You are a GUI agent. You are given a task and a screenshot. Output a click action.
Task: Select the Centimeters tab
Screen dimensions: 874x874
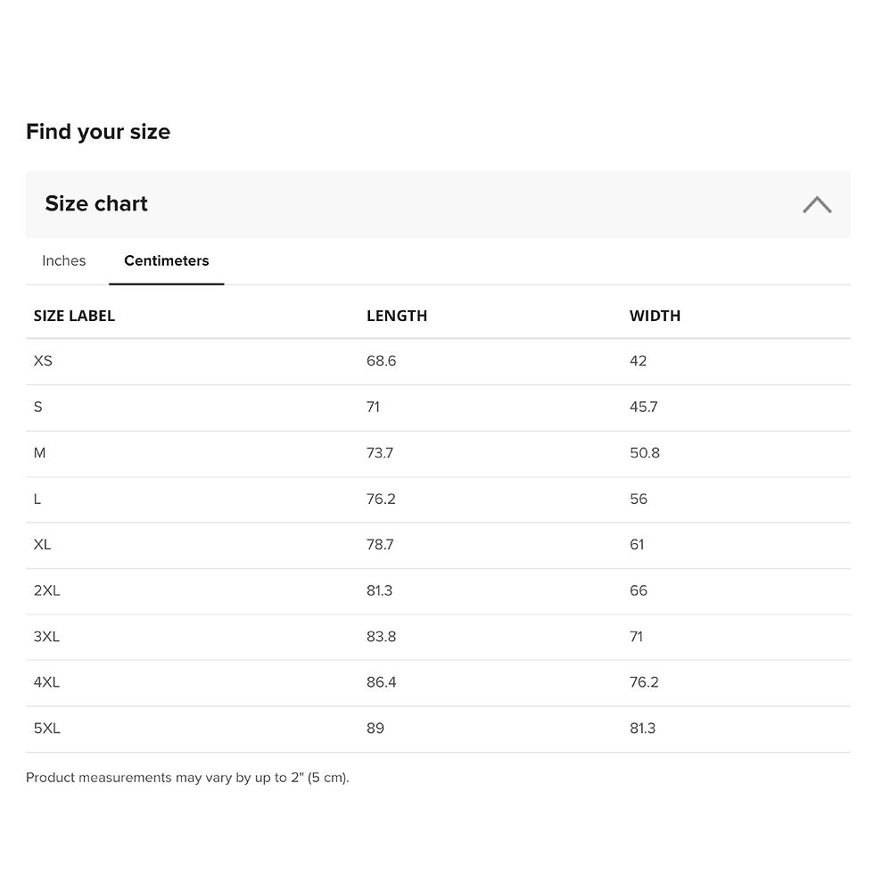166,260
